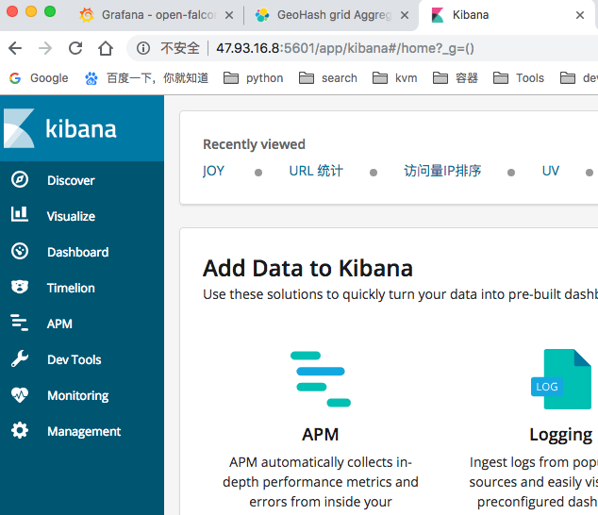Viewport: 598px width, 515px height.
Task: Open recently viewed JOY link
Action: coord(213,171)
